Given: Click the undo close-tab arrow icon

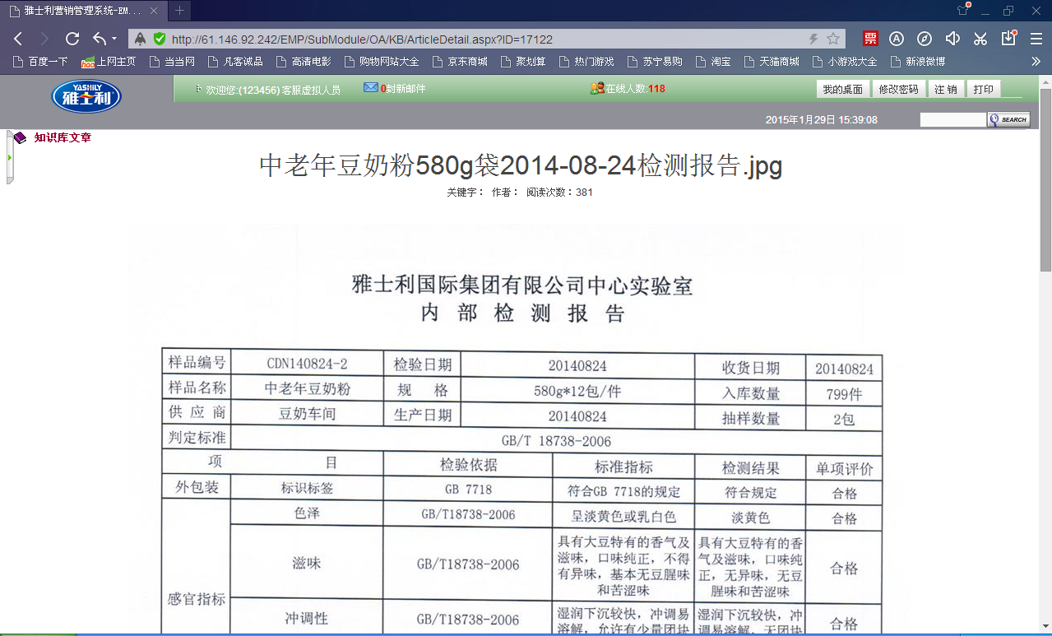Looking at the screenshot, I should (100, 39).
